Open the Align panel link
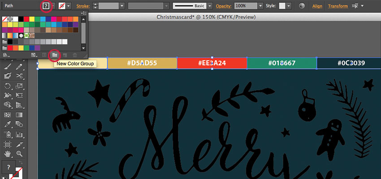 pyautogui.click(x=317, y=6)
